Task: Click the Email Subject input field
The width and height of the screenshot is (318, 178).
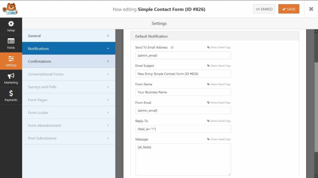Action: pos(183,74)
